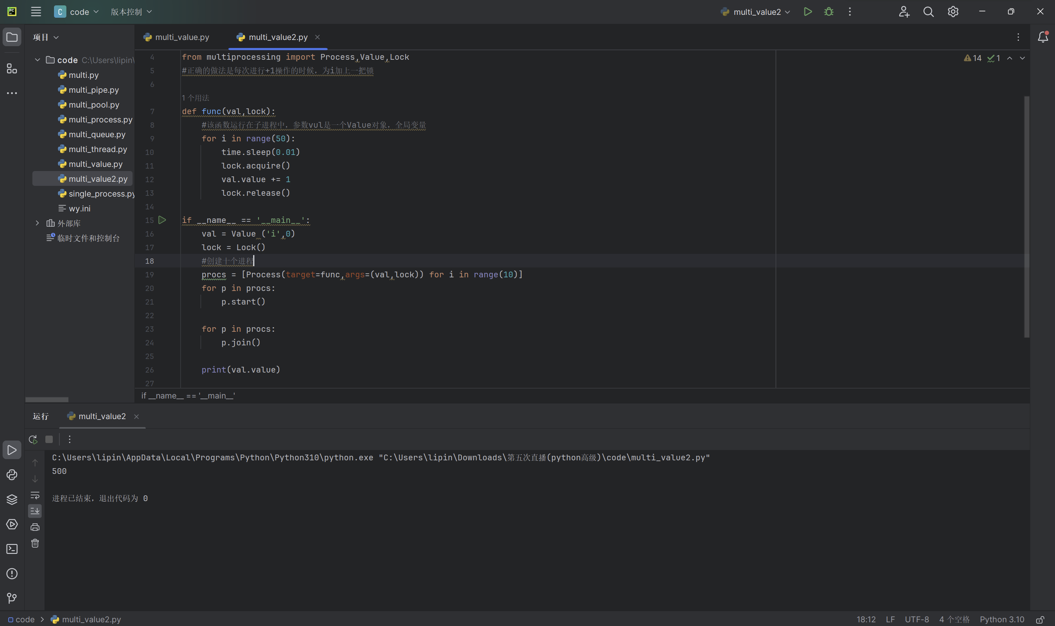This screenshot has height=626, width=1055.
Task: Click up the stack trace arrow
Action: click(35, 462)
